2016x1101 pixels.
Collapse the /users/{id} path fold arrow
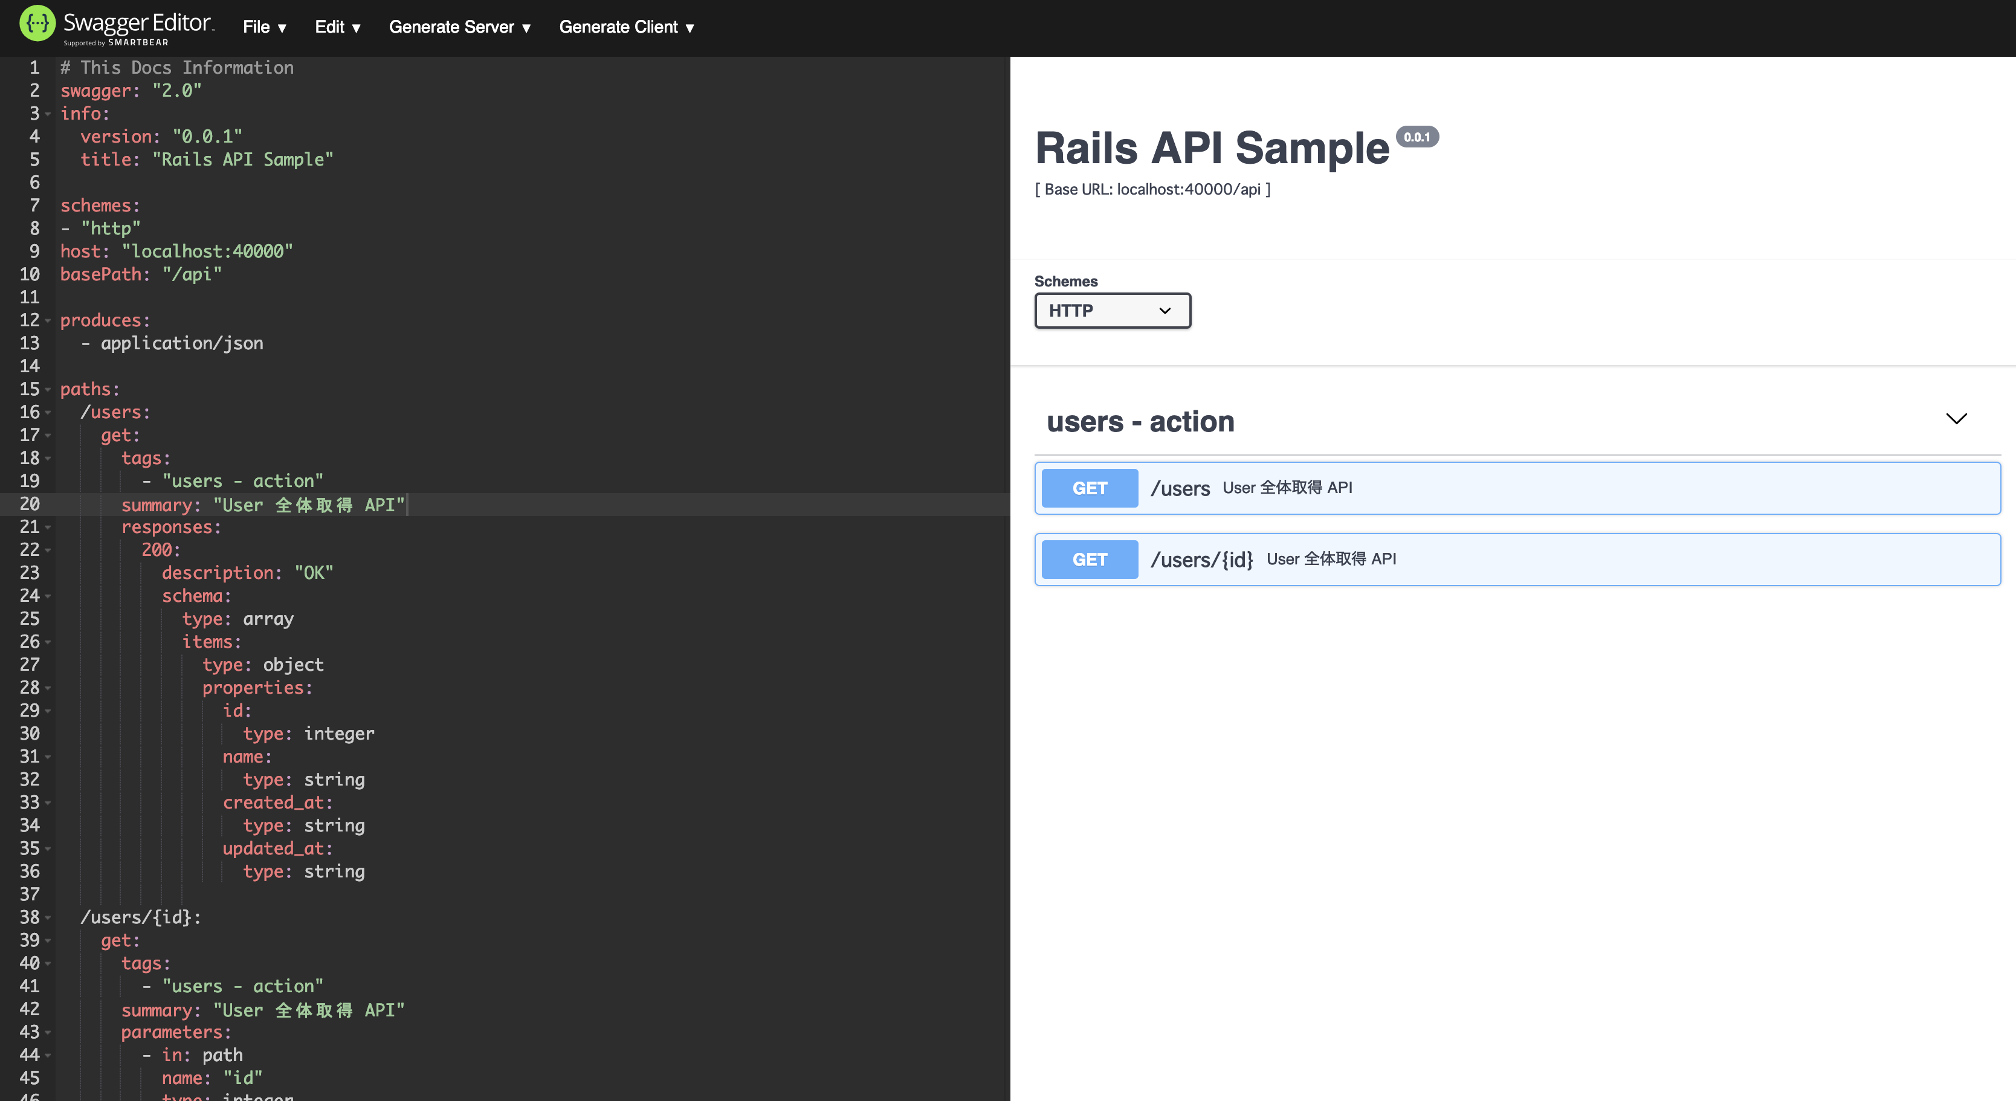click(x=48, y=918)
